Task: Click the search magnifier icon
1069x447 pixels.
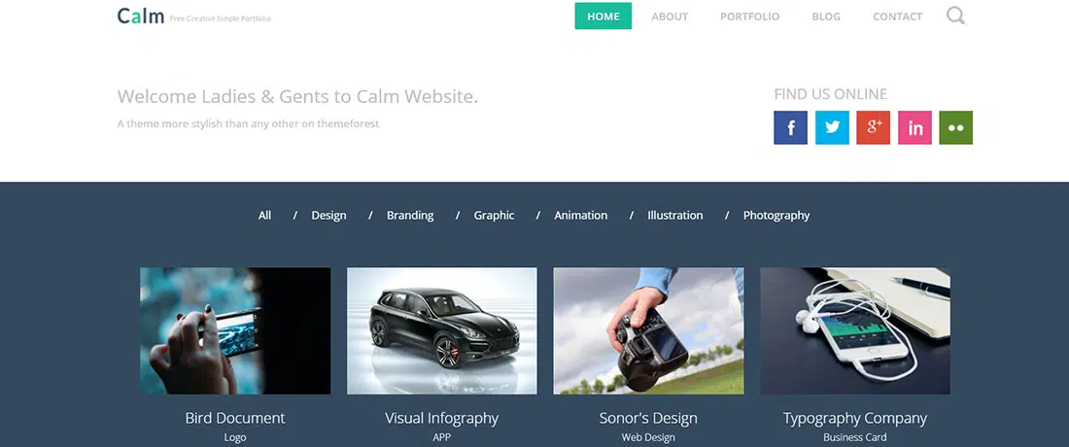Action: [956, 16]
